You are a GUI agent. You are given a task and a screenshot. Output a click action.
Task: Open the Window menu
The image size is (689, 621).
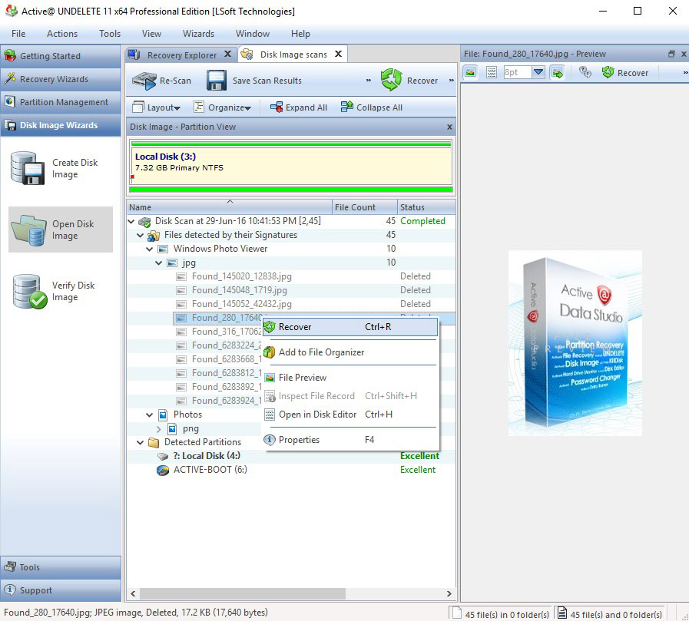click(x=253, y=33)
